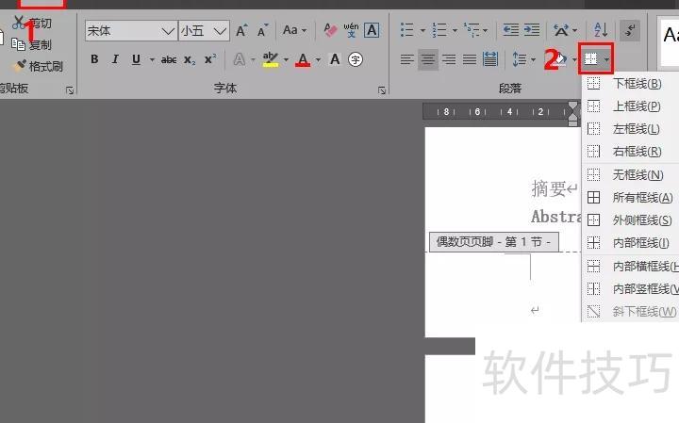Apply character shading A
The image size is (679, 423).
(335, 59)
